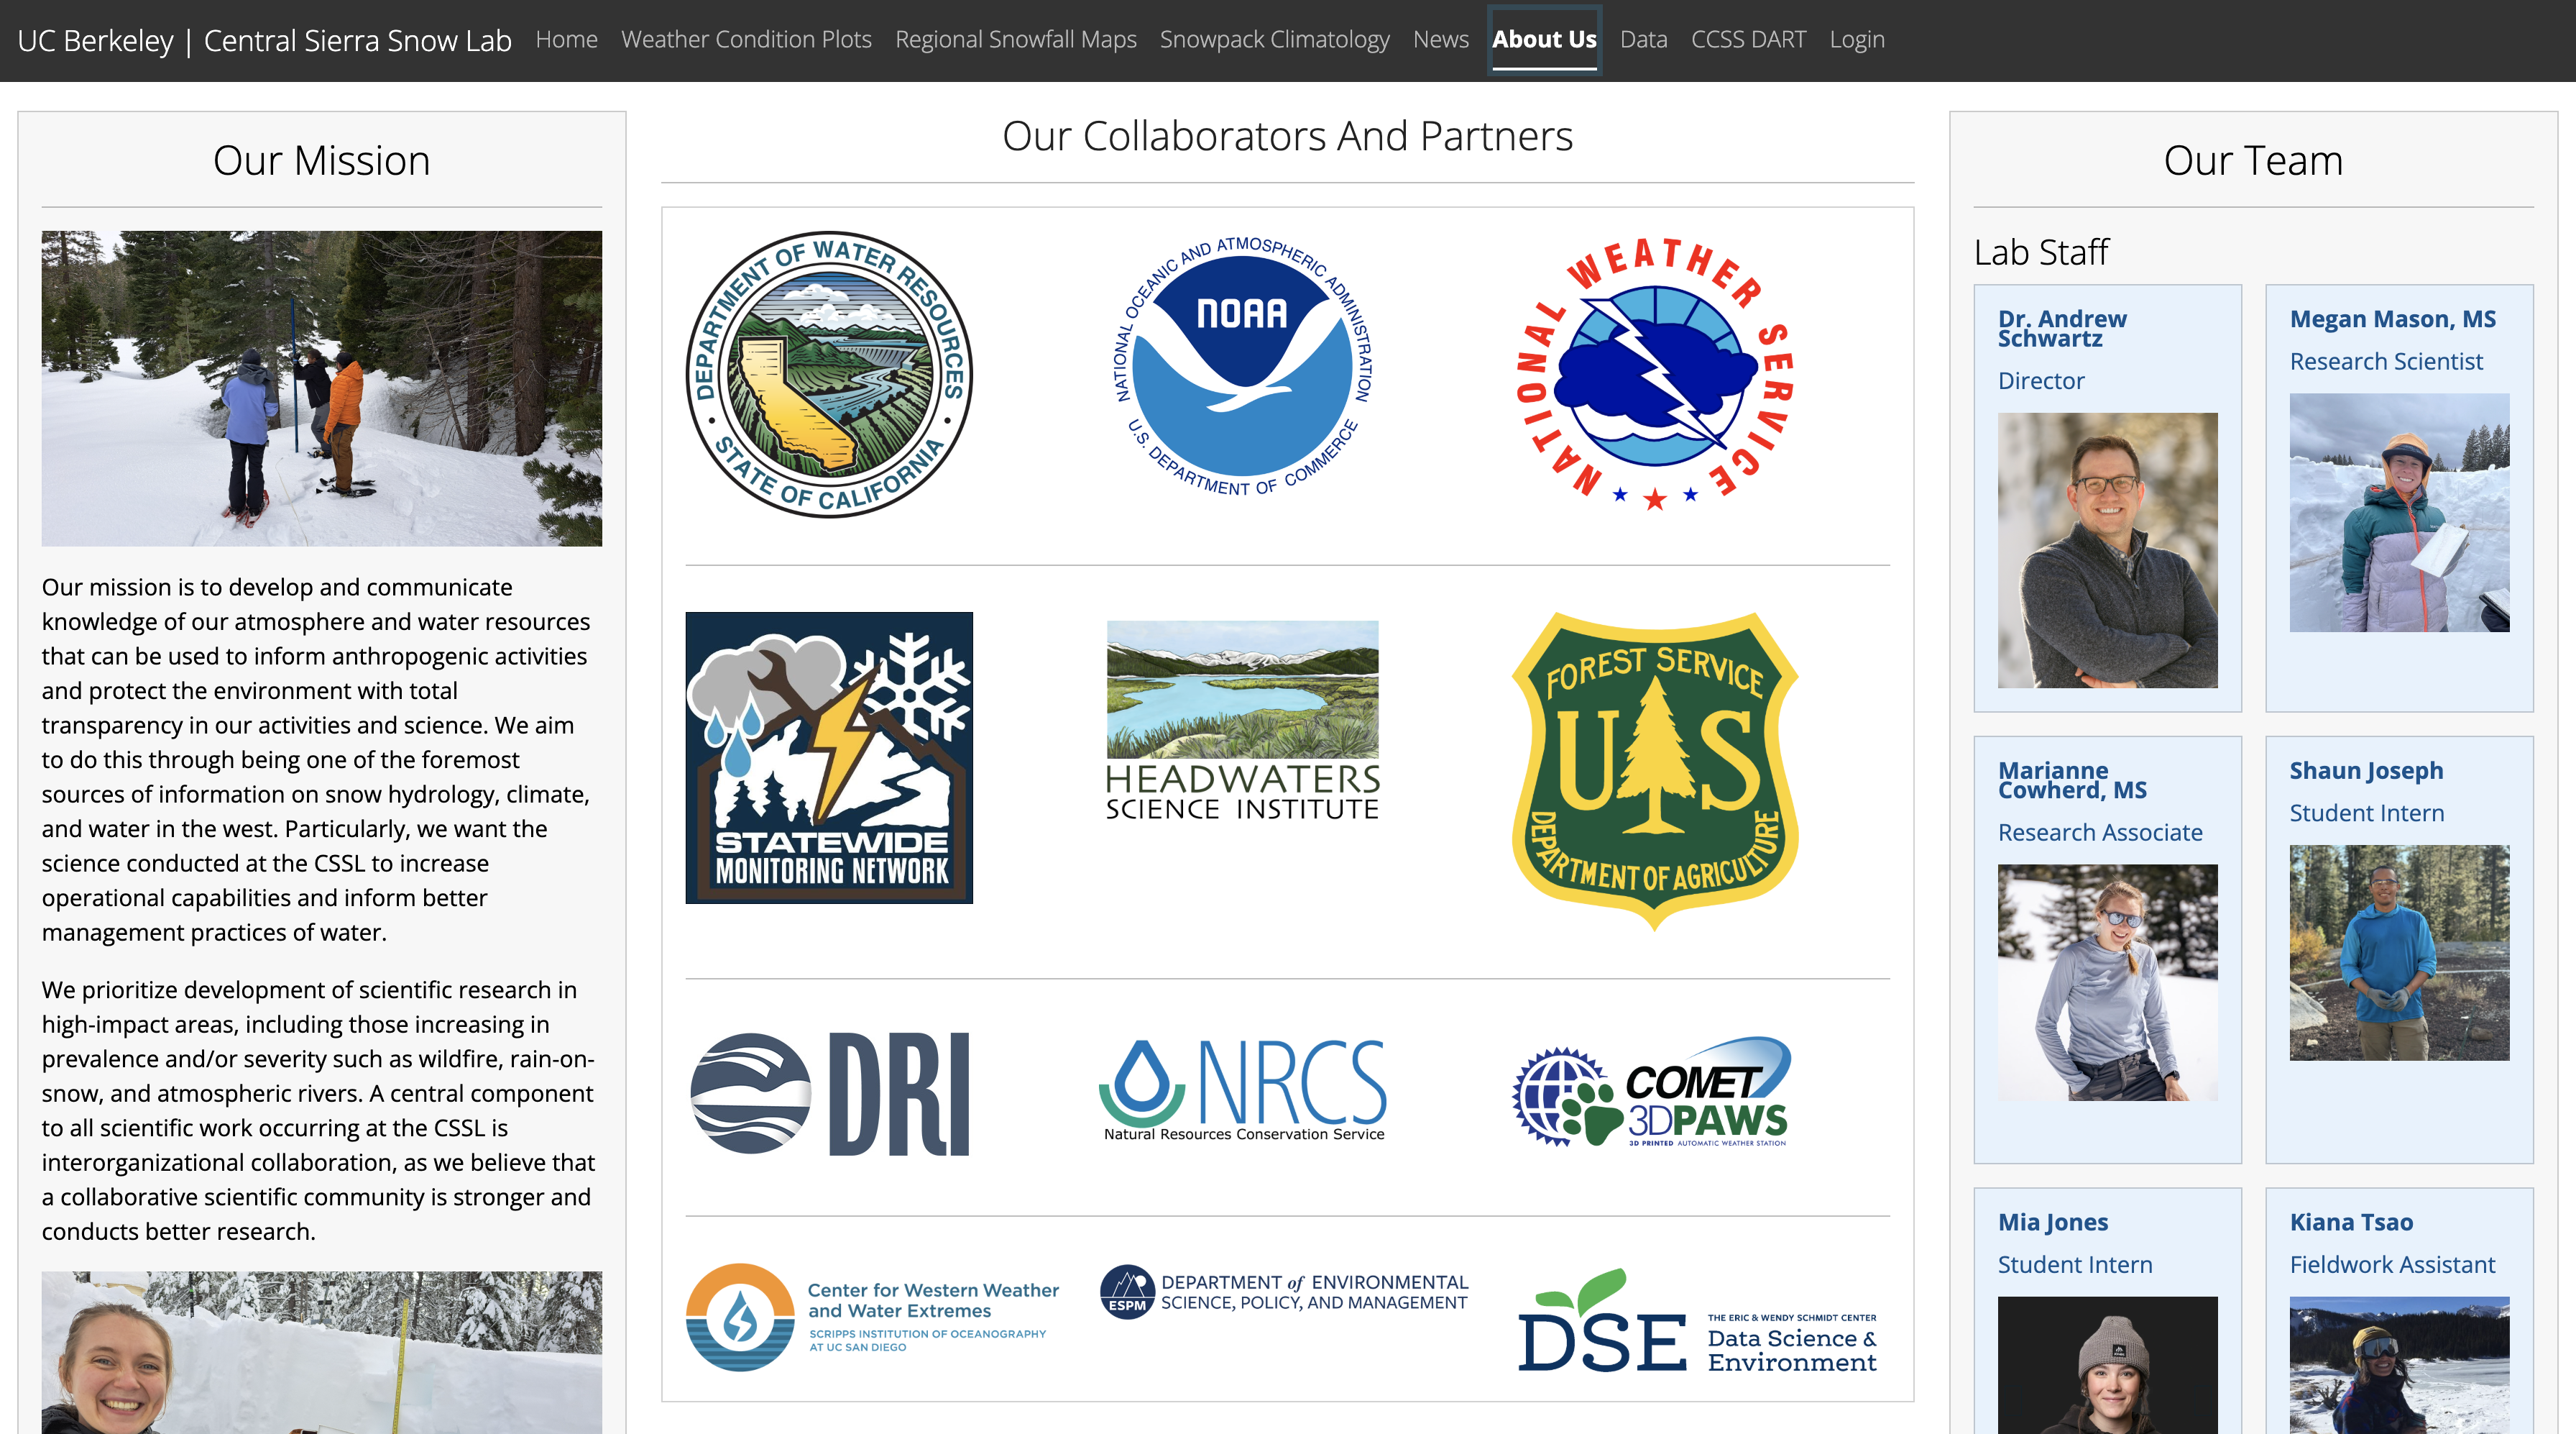Open the Data page
Viewport: 2576px width, 1434px height.
(x=1643, y=39)
